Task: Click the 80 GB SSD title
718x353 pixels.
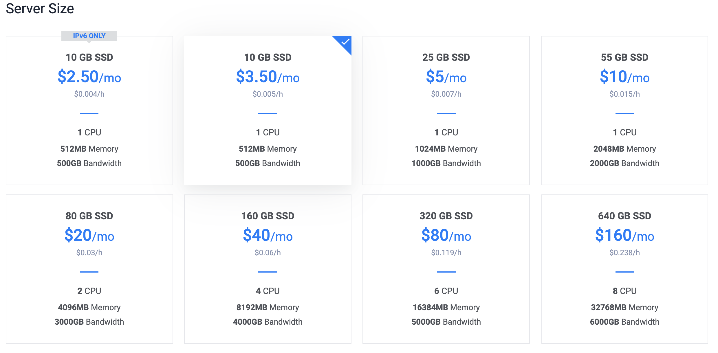Action: [x=89, y=216]
